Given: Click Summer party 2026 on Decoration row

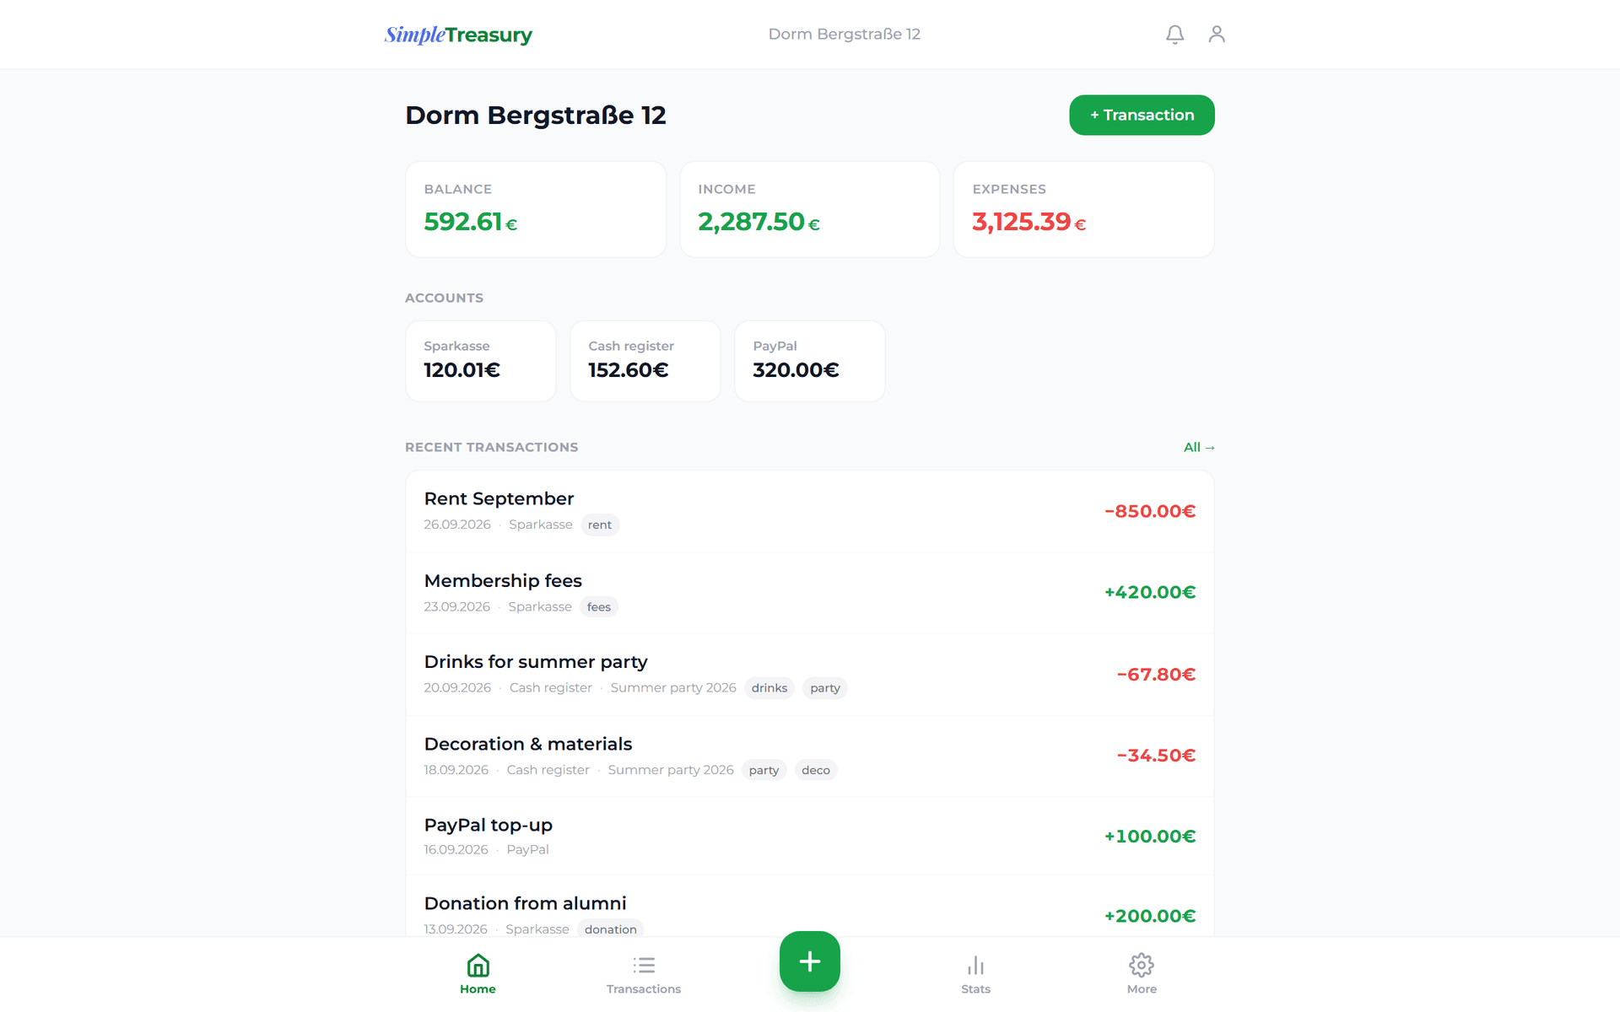Looking at the screenshot, I should point(671,770).
